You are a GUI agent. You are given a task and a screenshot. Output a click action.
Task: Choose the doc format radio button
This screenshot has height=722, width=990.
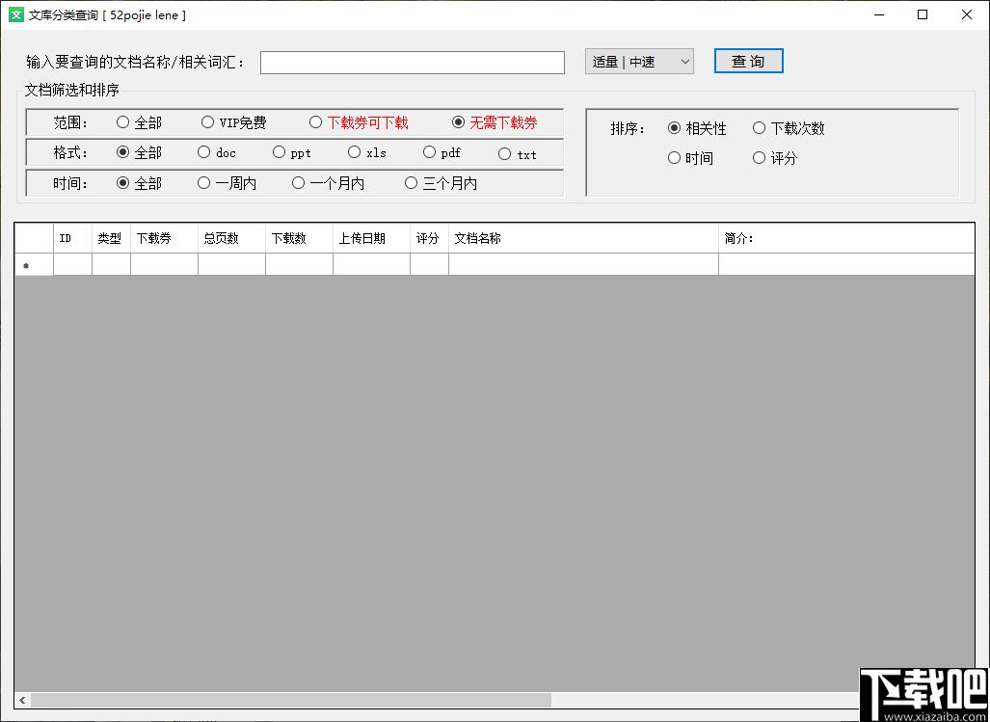tap(217, 152)
